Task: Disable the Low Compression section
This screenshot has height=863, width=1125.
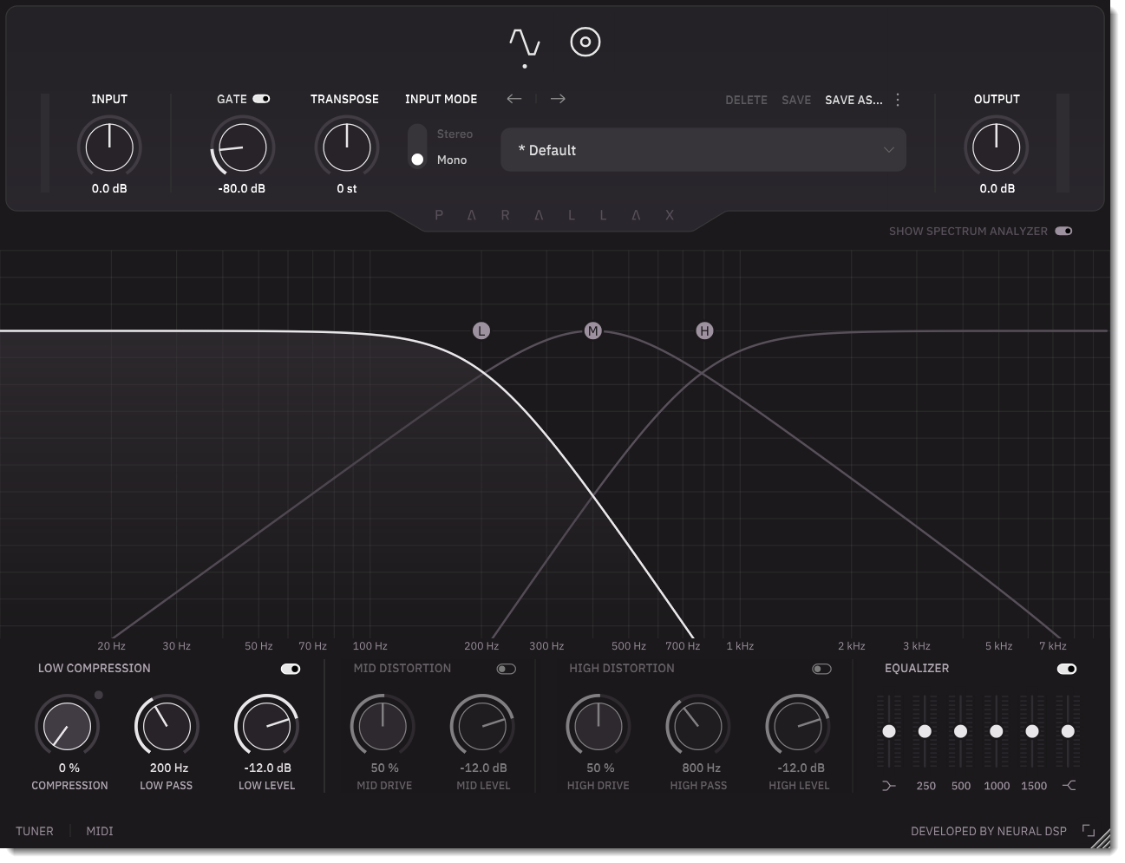Action: point(291,669)
